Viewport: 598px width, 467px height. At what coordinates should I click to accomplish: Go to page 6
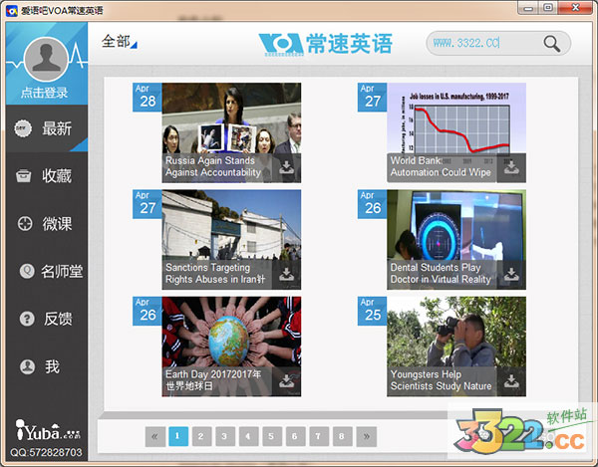[x=296, y=436]
